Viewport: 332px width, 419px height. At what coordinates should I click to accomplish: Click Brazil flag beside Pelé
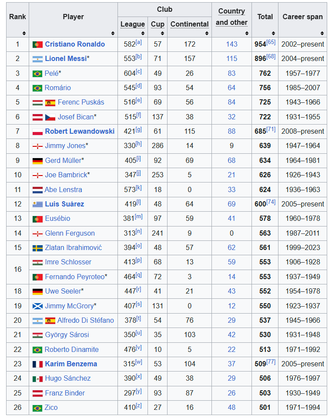click(x=37, y=74)
